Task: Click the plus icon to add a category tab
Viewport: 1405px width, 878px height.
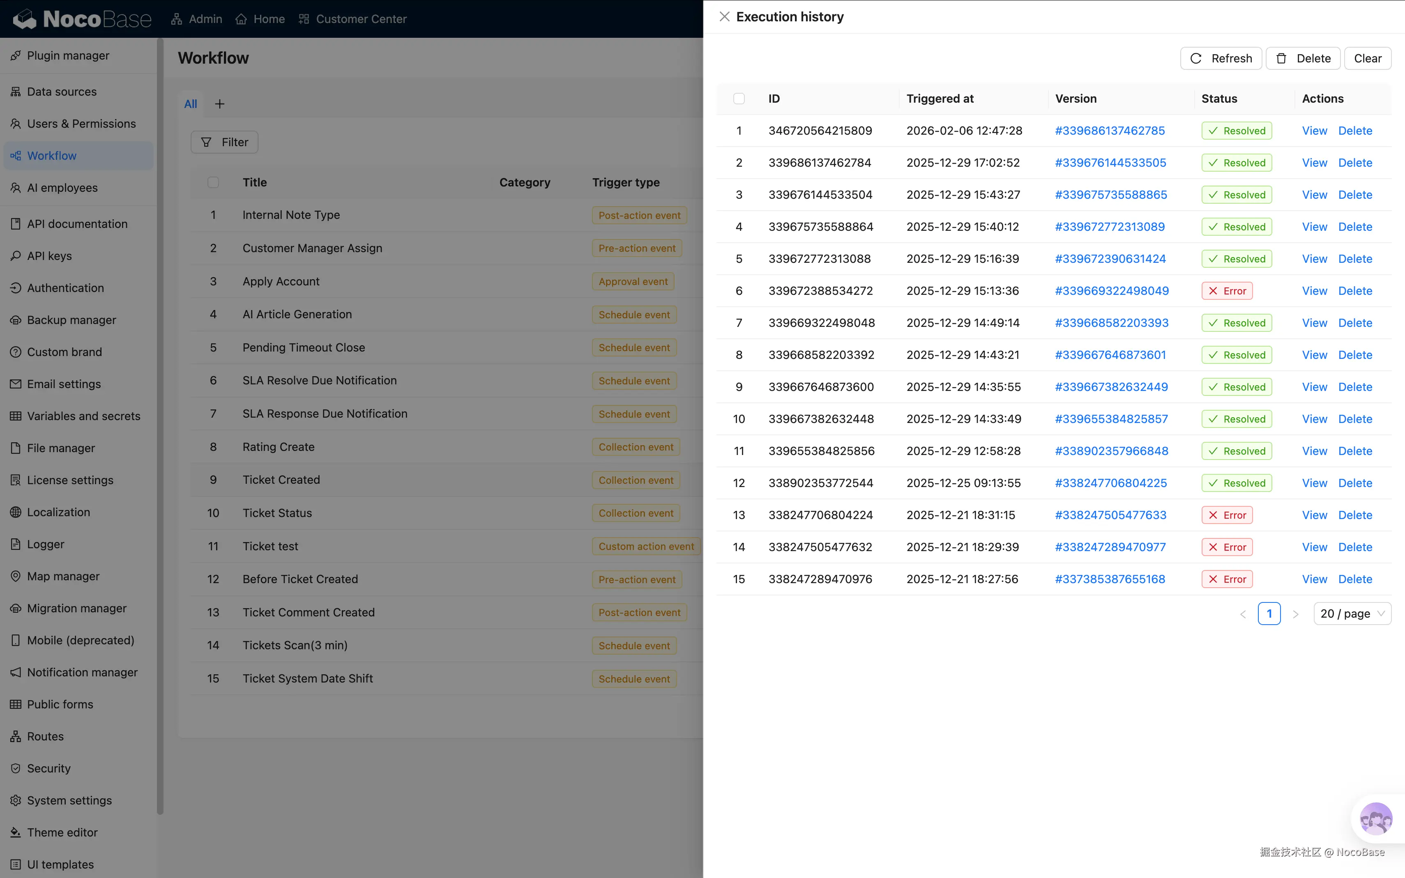Action: [x=219, y=104]
